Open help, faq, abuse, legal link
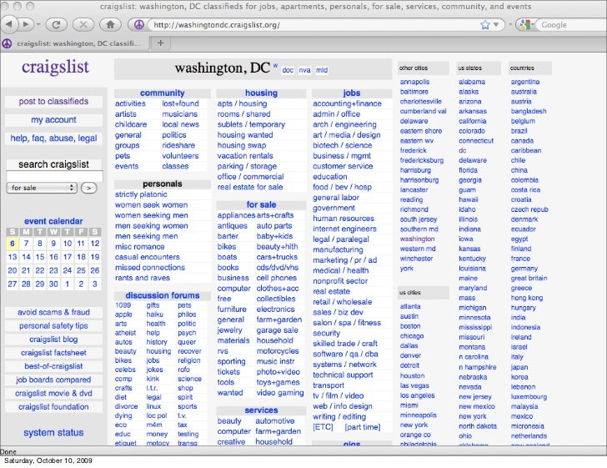The width and height of the screenshot is (607, 468). tap(54, 138)
